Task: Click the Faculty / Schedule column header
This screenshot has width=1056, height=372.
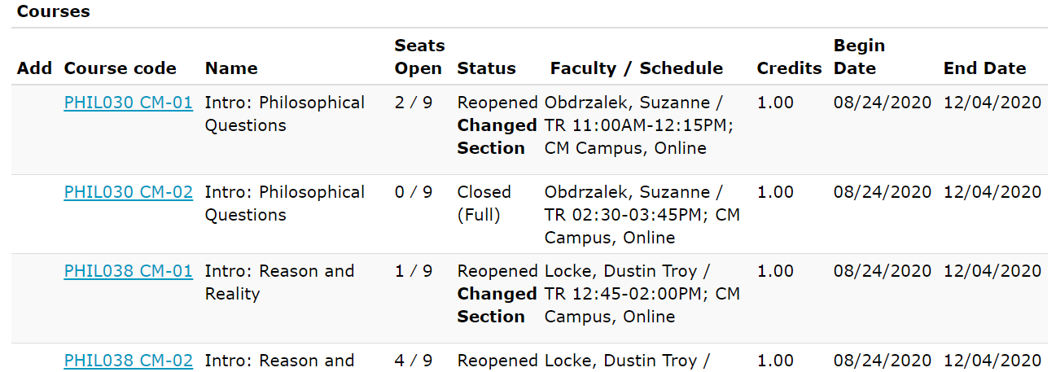Action: [637, 68]
